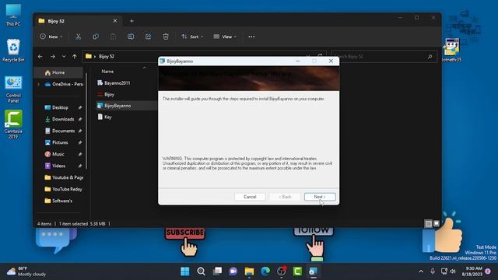Open Youtube & Page folder in sidebar
The height and width of the screenshot is (280, 498).
pyautogui.click(x=64, y=177)
